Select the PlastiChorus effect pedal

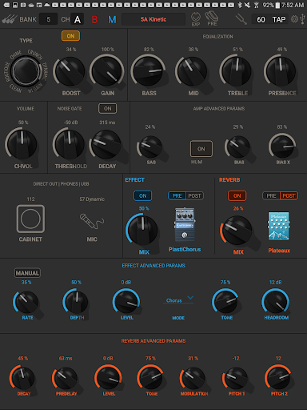pos(185,224)
